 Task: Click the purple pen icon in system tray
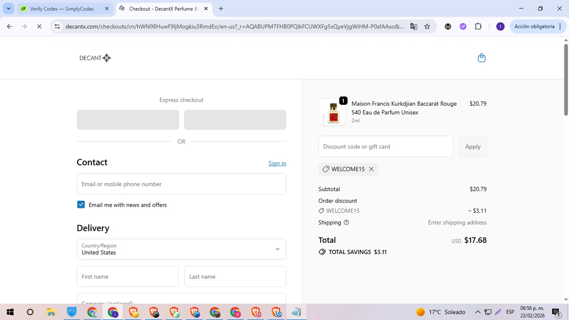point(498,312)
